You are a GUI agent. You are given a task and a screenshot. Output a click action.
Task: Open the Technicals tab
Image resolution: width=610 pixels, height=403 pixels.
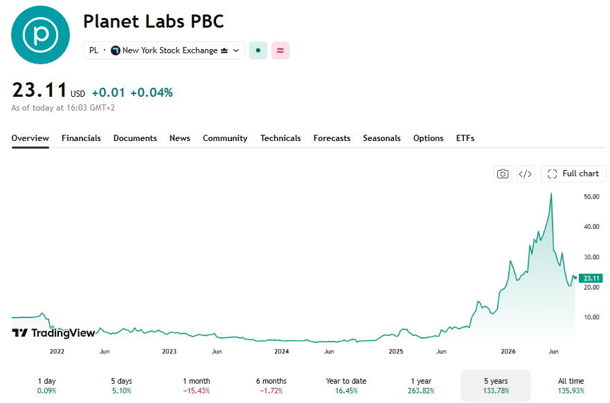tap(280, 138)
